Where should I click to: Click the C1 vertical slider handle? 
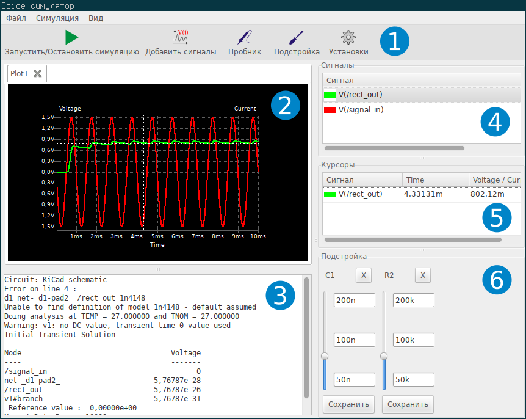pyautogui.click(x=325, y=355)
